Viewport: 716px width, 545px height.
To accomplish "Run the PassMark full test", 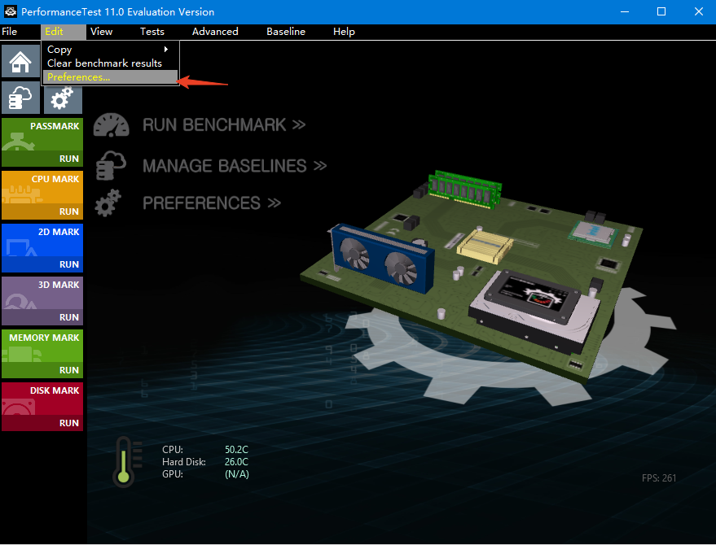I will tap(68, 159).
